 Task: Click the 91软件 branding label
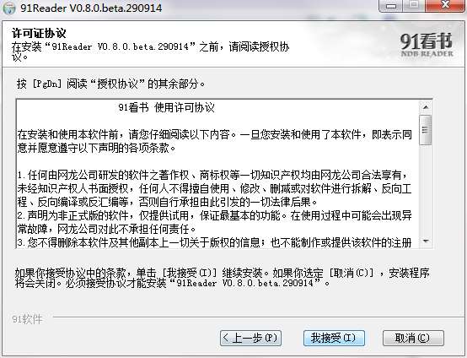point(27,319)
